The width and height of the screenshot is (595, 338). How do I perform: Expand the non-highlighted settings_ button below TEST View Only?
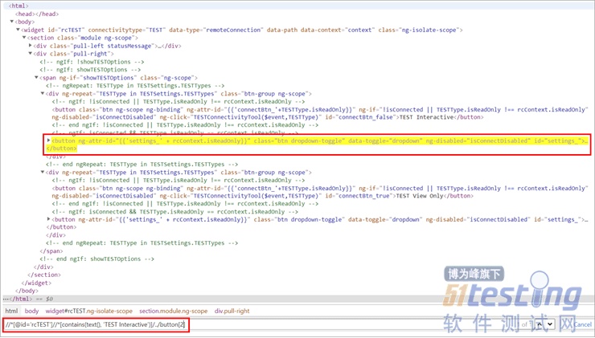pos(48,219)
